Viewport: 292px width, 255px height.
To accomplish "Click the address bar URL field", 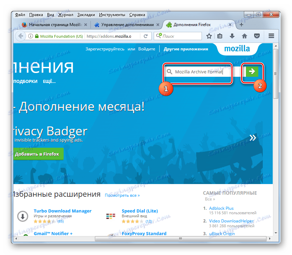I will [112, 36].
